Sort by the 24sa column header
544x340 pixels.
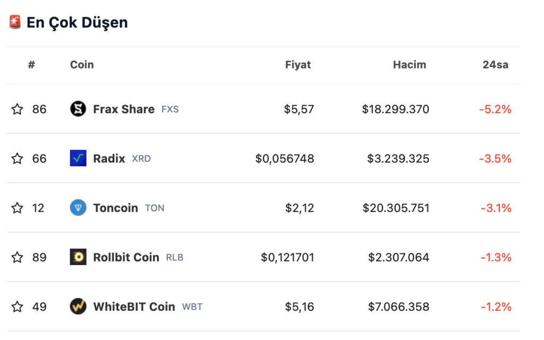pos(496,65)
